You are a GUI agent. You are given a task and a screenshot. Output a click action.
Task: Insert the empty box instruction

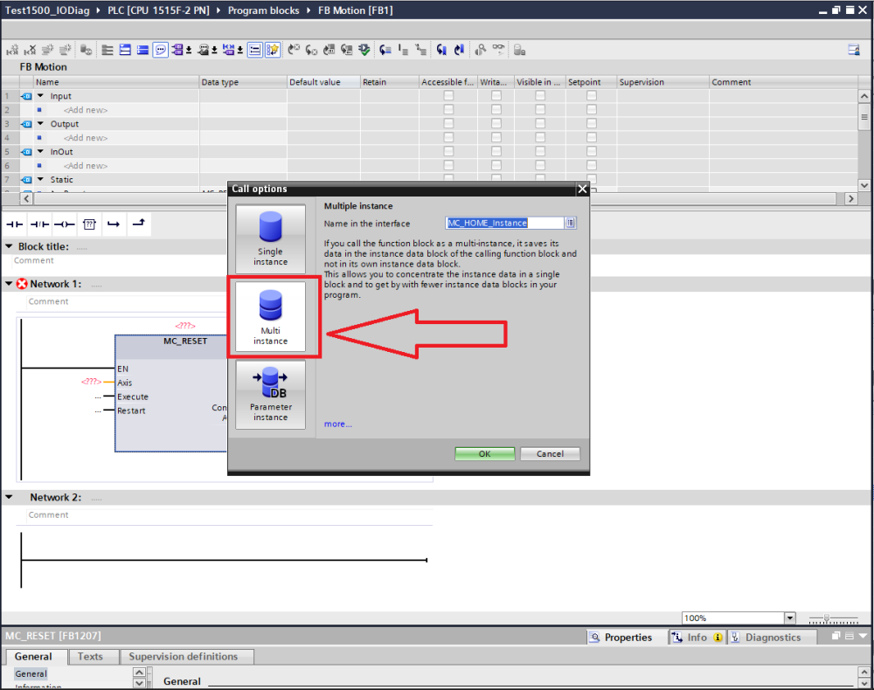tap(89, 224)
